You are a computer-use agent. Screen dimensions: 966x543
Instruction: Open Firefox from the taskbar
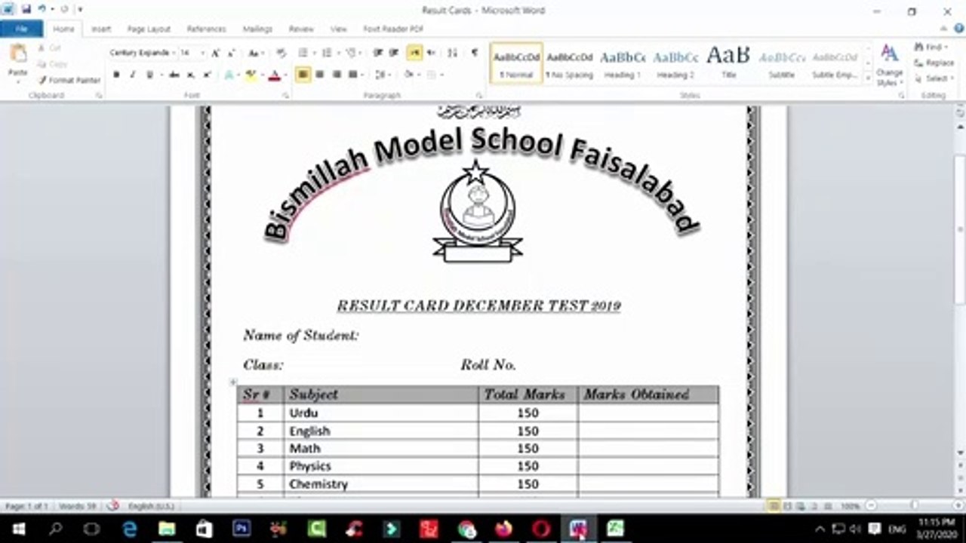pyautogui.click(x=504, y=529)
